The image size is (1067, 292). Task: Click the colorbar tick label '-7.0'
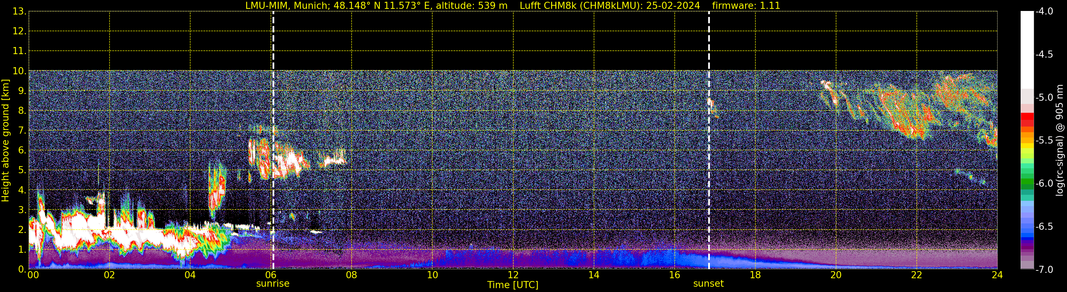point(1044,270)
